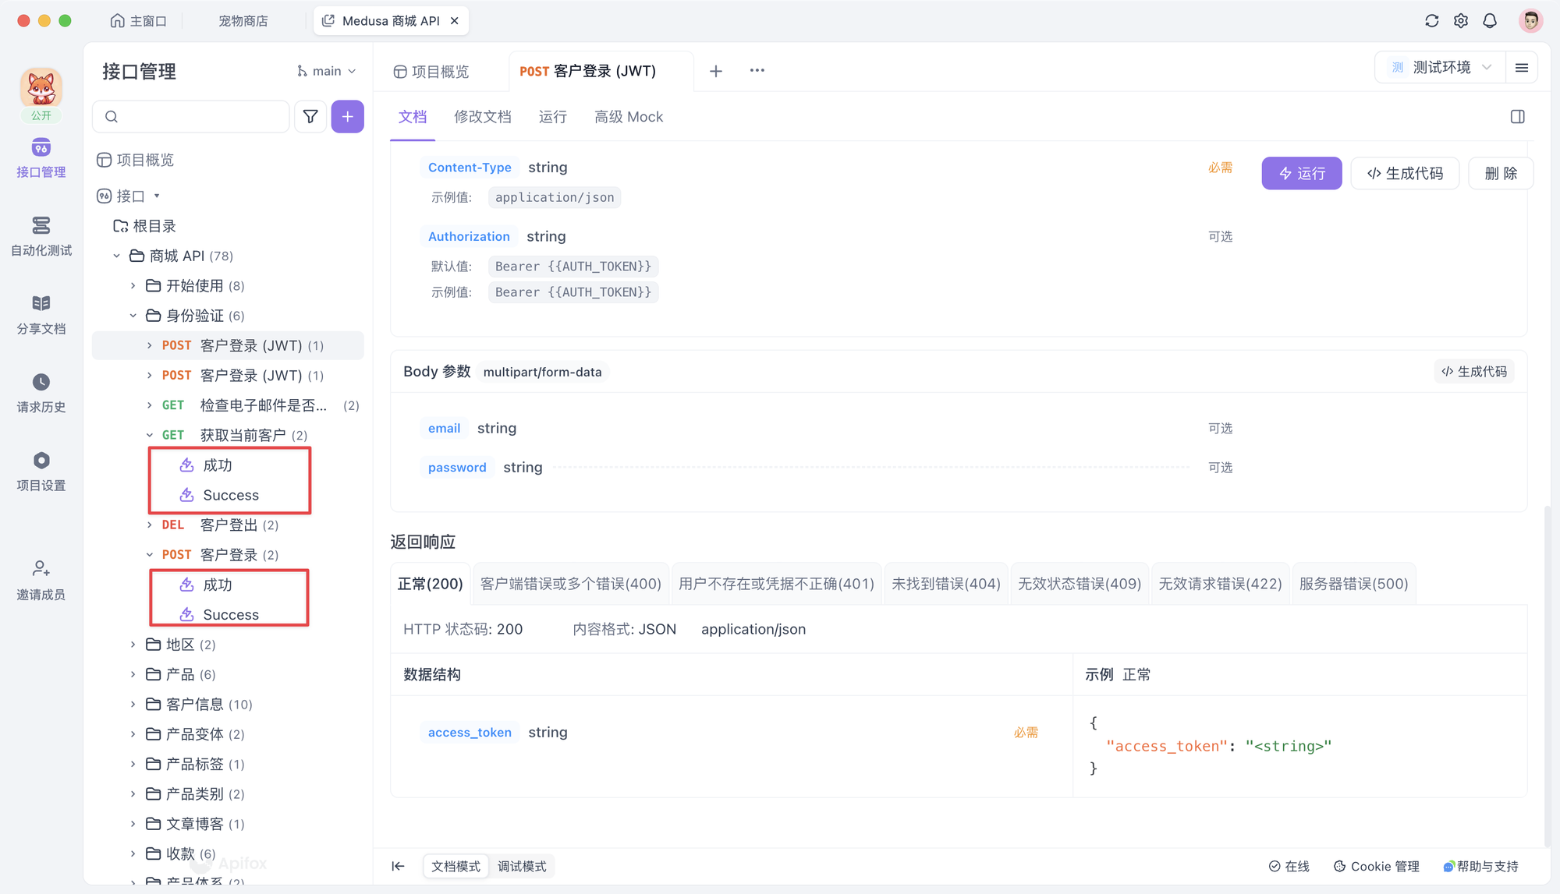Switch to the 修改文档 tab
This screenshot has height=894, width=1560.
pyautogui.click(x=483, y=117)
